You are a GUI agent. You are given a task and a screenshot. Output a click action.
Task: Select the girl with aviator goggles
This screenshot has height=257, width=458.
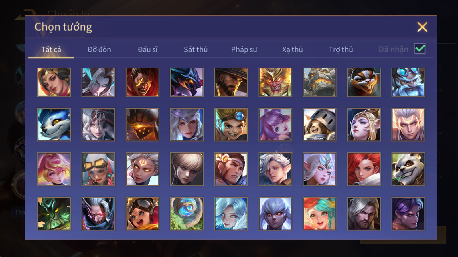pyautogui.click(x=143, y=214)
